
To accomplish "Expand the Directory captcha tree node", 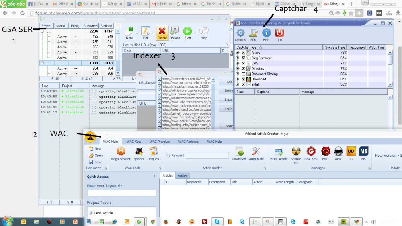I will 238,68.
